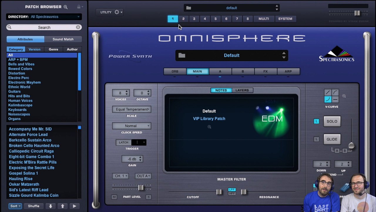Open layer A tab
The height and width of the screenshot is (212, 376).
pos(220,71)
